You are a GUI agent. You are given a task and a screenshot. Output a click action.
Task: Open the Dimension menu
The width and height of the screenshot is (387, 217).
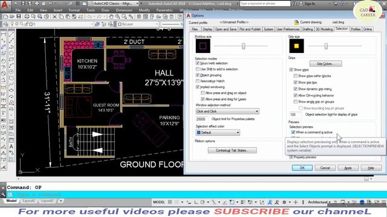[x=124, y=10]
